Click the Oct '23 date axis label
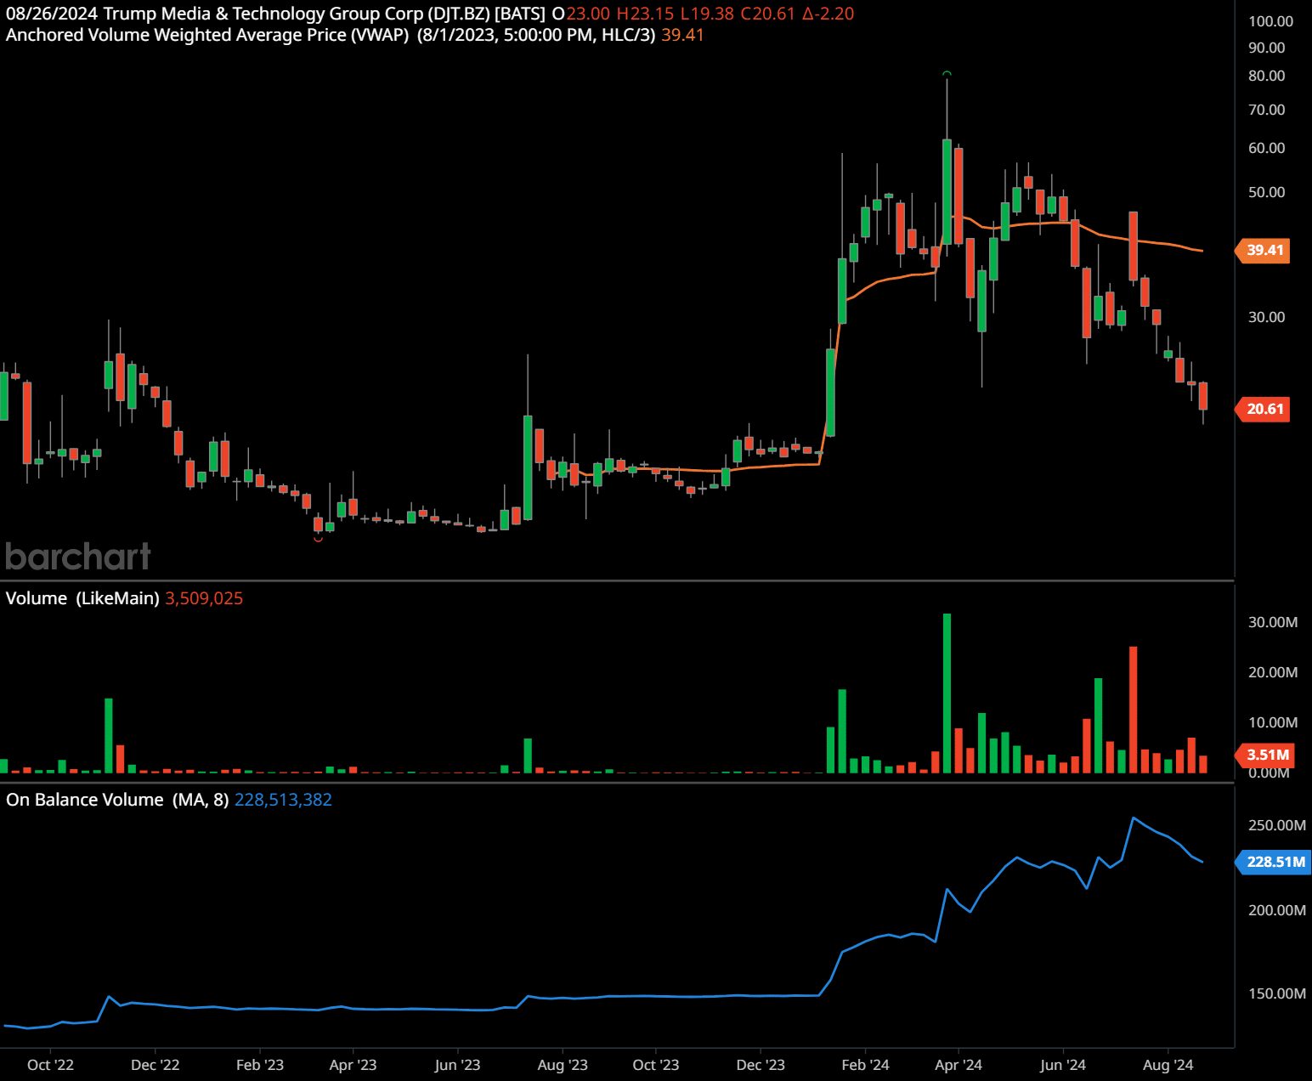The height and width of the screenshot is (1081, 1312). coord(656,1065)
